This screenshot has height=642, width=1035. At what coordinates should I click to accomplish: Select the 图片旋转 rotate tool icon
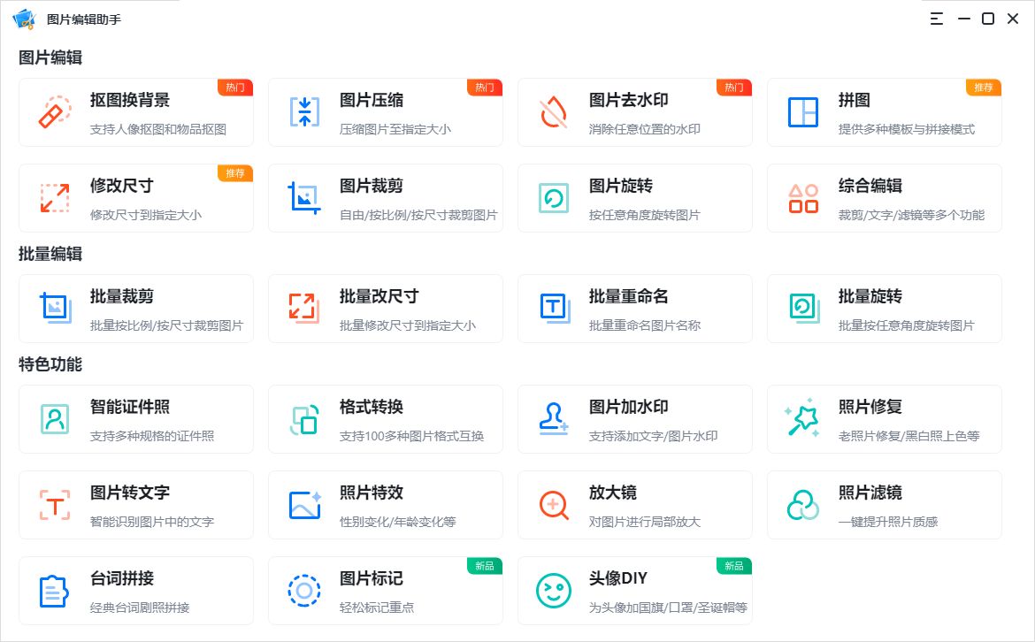[x=552, y=196]
